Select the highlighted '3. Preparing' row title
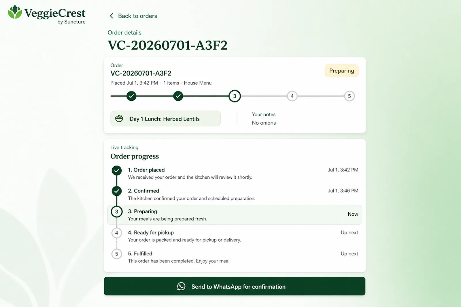This screenshot has width=461, height=307. 143,211
